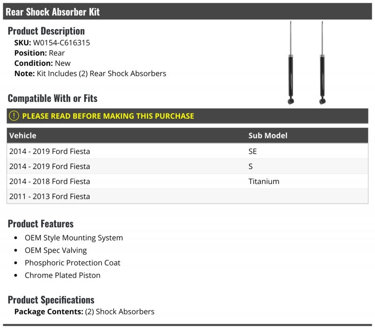The image size is (375, 329).
Task: Click the warning exclamation icon in the banner
Action: [x=14, y=116]
